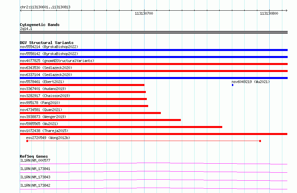Click the left arrow of the coordinate ruler
Viewport: 297px width, 193px height.
point(21,11)
